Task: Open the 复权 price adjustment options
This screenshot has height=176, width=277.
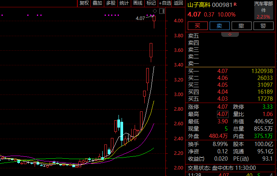Action: (84, 3)
